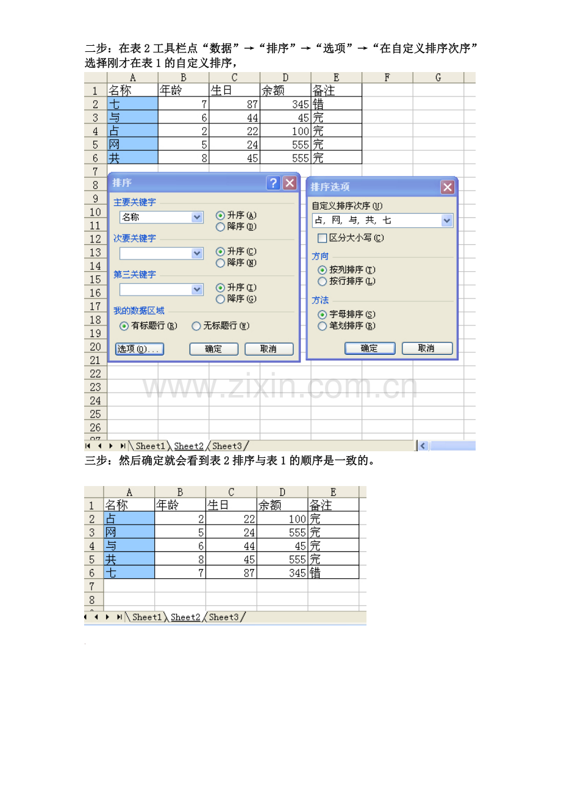Select column E header in lower spreadsheet
The height and width of the screenshot is (795, 561).
click(333, 492)
